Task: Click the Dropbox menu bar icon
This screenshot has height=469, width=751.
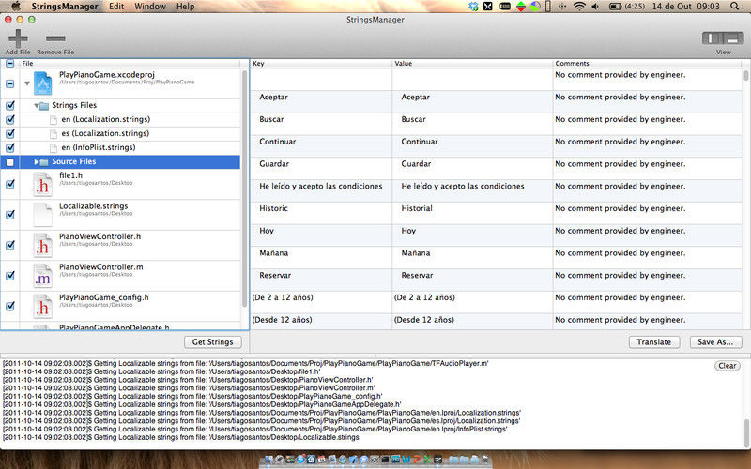Action: (473, 7)
